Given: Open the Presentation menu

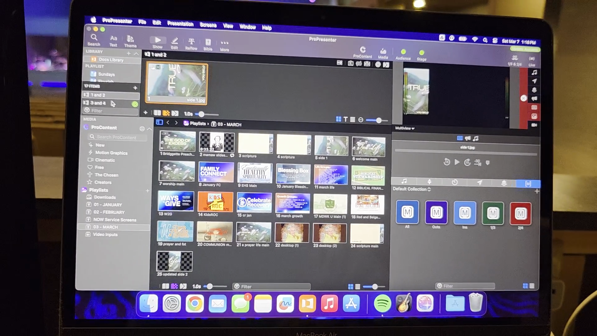Looking at the screenshot, I should pos(180,24).
